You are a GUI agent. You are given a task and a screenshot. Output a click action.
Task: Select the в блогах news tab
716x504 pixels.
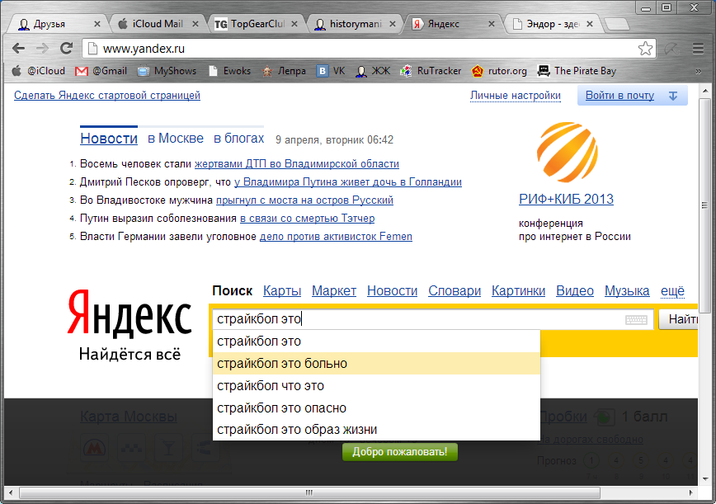click(239, 139)
